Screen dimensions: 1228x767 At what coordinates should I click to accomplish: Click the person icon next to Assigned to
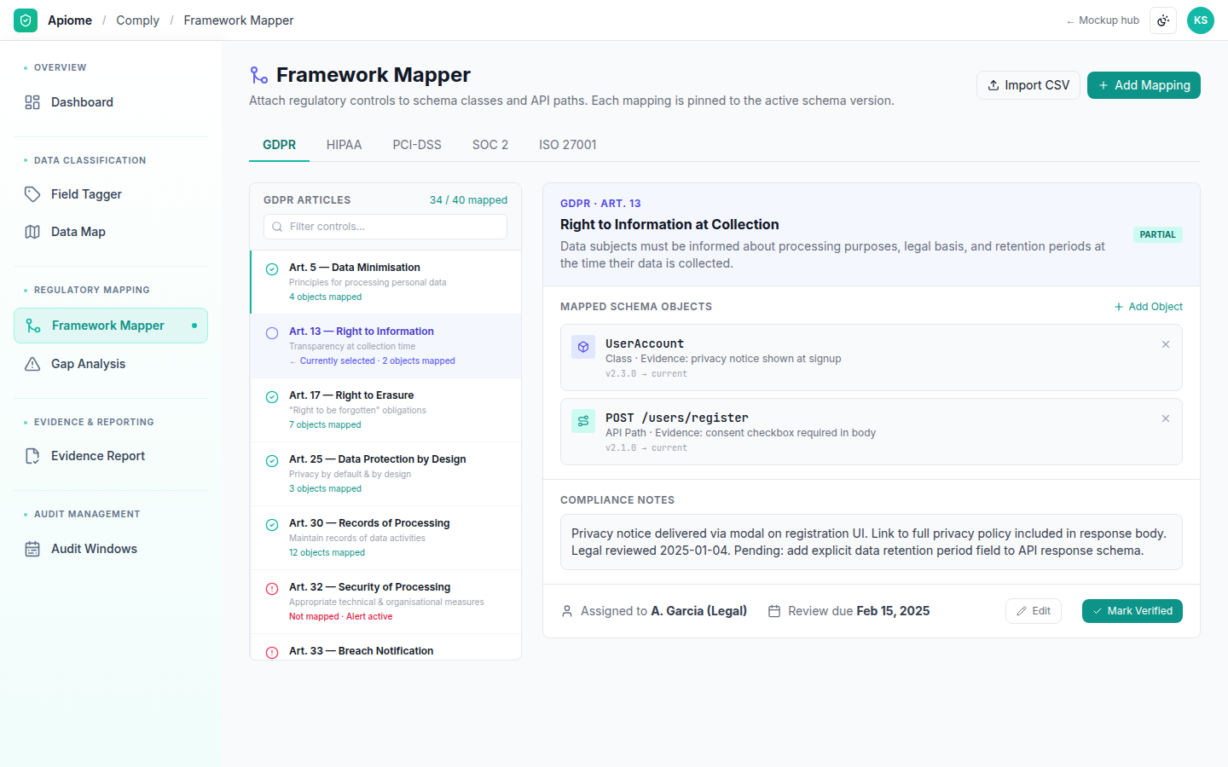click(x=567, y=611)
